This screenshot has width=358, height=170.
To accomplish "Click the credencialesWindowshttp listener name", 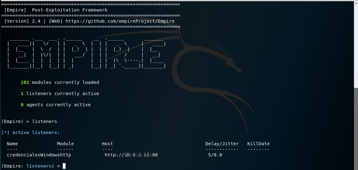I will [x=39, y=155].
